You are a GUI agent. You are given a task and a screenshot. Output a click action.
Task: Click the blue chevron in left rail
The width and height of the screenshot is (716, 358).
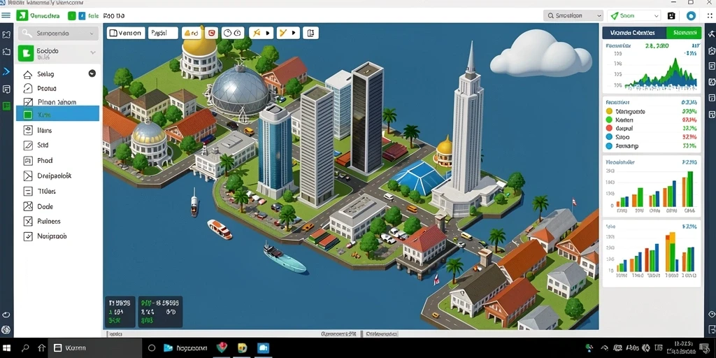coord(6,71)
